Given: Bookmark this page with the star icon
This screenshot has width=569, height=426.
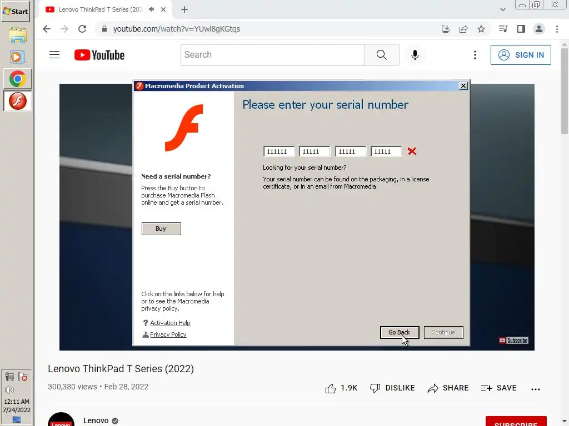Looking at the screenshot, I should coord(481,29).
